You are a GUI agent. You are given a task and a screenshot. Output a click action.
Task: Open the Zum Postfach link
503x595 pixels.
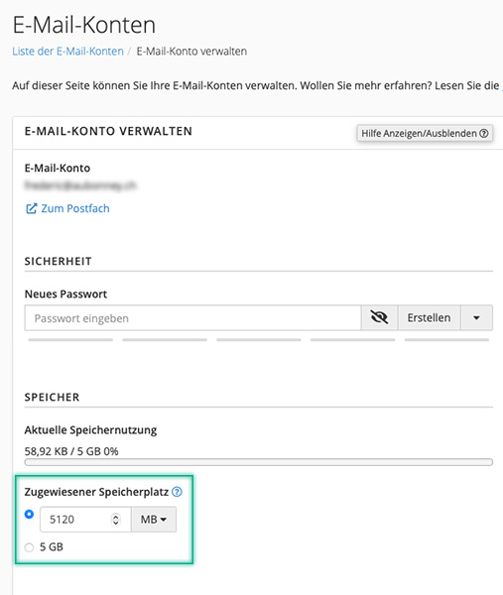pos(75,208)
